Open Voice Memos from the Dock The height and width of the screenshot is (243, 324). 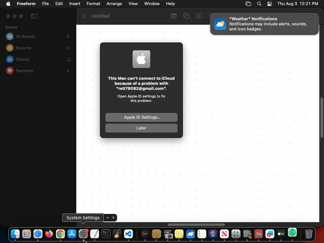click(x=145, y=234)
